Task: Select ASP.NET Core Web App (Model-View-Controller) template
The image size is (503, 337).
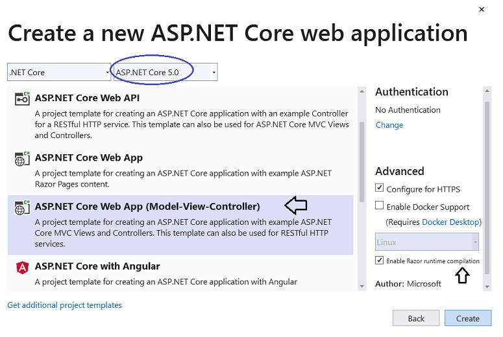Action: click(180, 225)
